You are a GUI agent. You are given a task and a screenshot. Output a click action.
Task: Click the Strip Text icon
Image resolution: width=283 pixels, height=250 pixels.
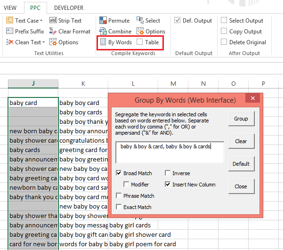point(53,20)
